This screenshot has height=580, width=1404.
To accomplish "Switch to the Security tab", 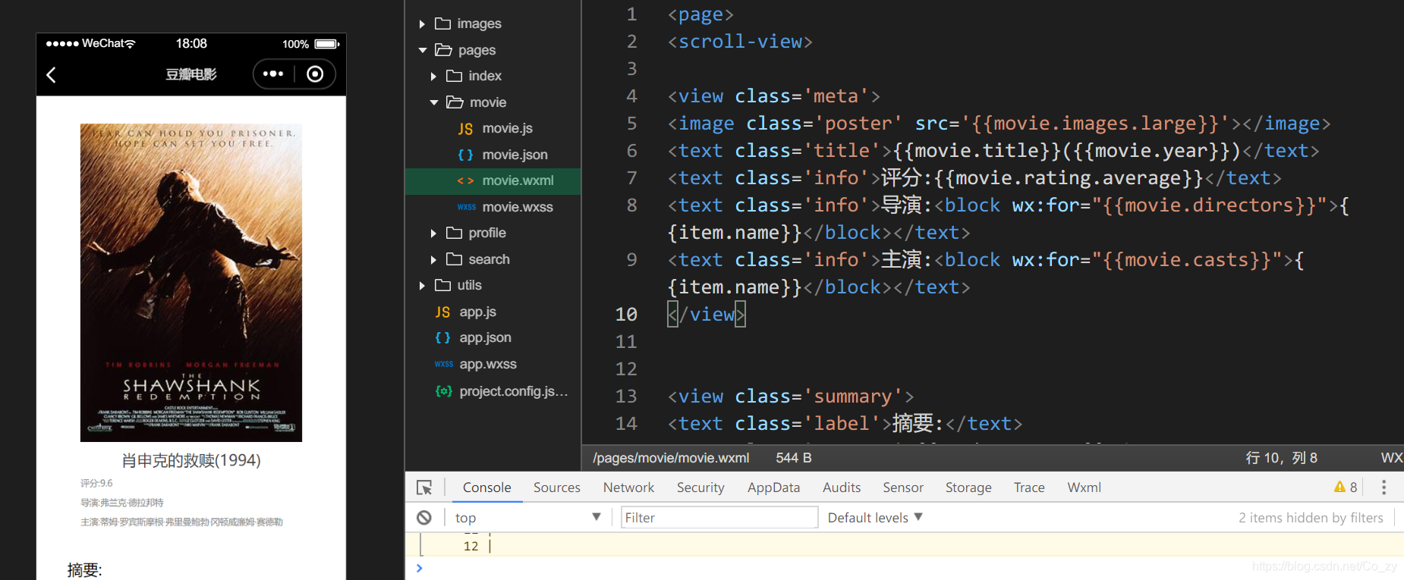I will [x=700, y=488].
